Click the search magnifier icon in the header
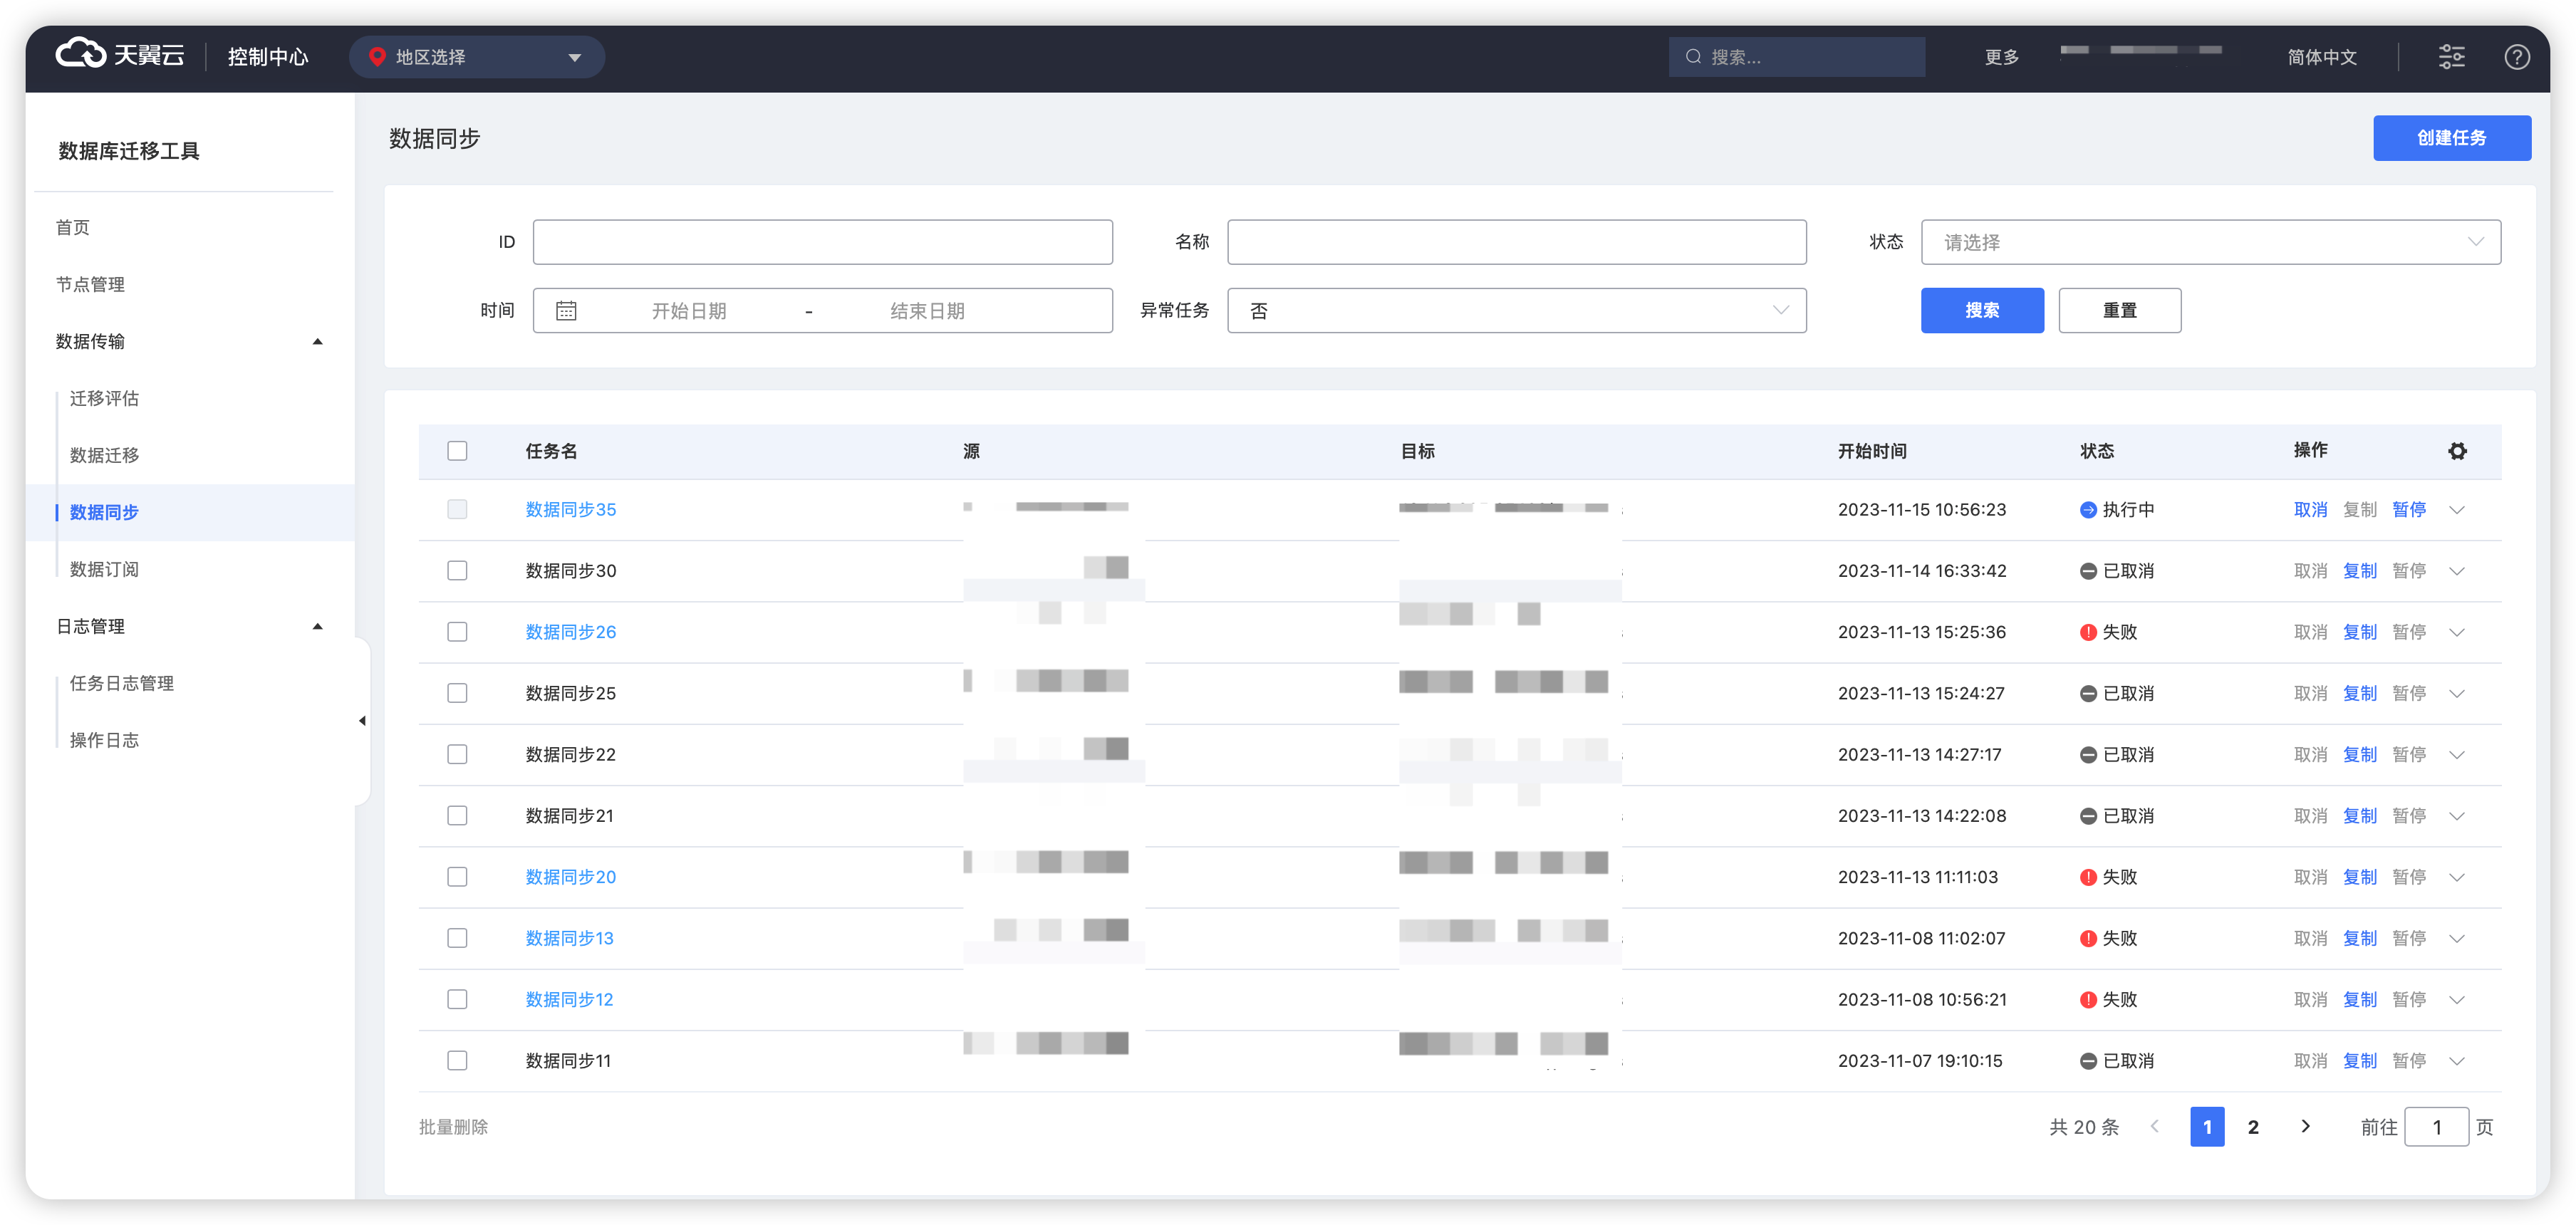Screen dimensions: 2576x1225 click(1693, 57)
